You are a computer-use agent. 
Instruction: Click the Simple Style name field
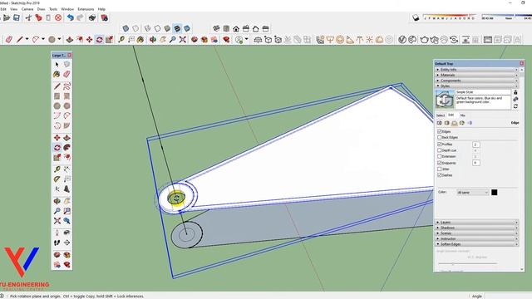pyautogui.click(x=483, y=92)
